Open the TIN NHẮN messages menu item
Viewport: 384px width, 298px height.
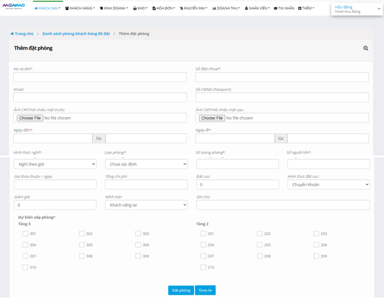point(284,9)
